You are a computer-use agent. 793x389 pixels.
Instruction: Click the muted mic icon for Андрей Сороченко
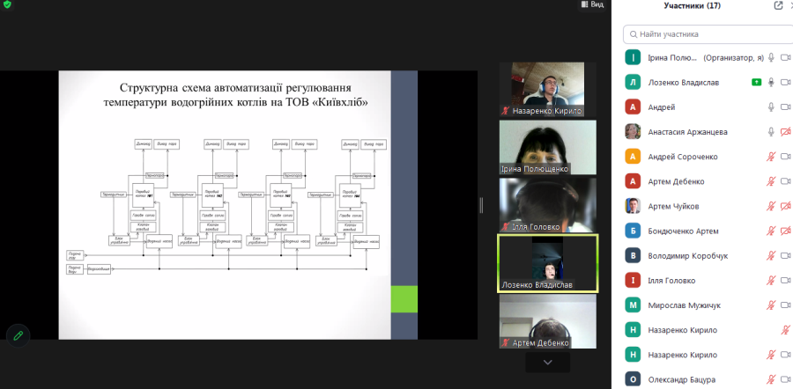coord(771,157)
